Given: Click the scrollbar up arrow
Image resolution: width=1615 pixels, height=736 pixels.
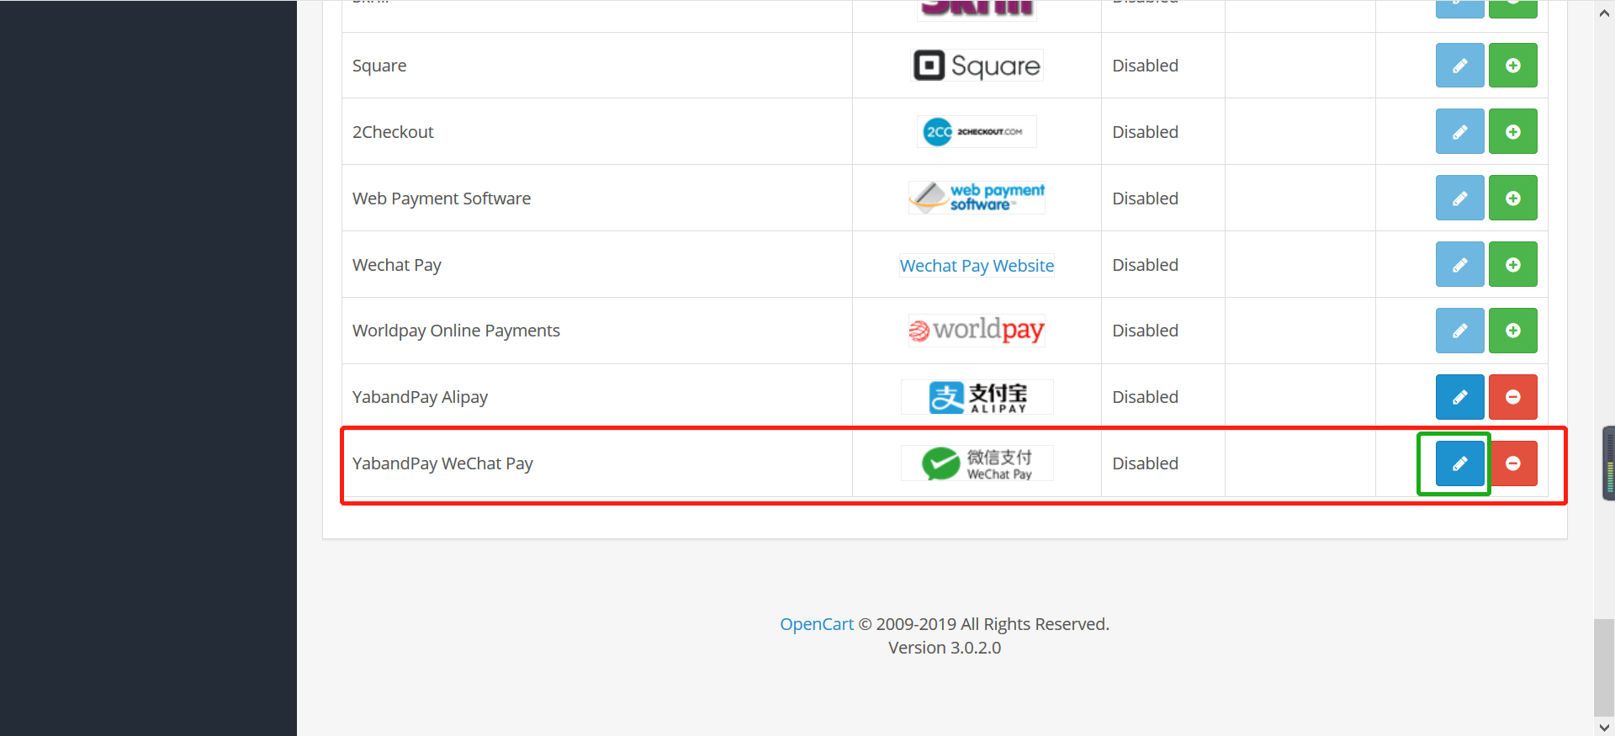Looking at the screenshot, I should pyautogui.click(x=1604, y=13).
